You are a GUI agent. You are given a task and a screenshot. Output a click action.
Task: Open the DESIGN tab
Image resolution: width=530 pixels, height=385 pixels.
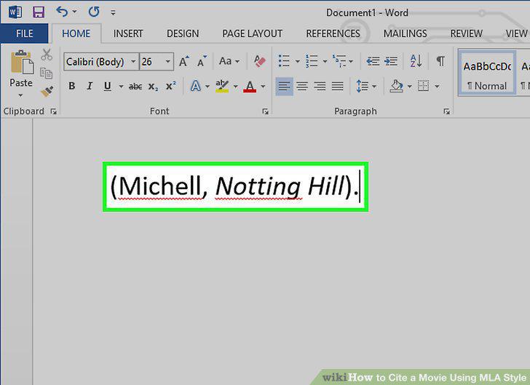coord(183,33)
